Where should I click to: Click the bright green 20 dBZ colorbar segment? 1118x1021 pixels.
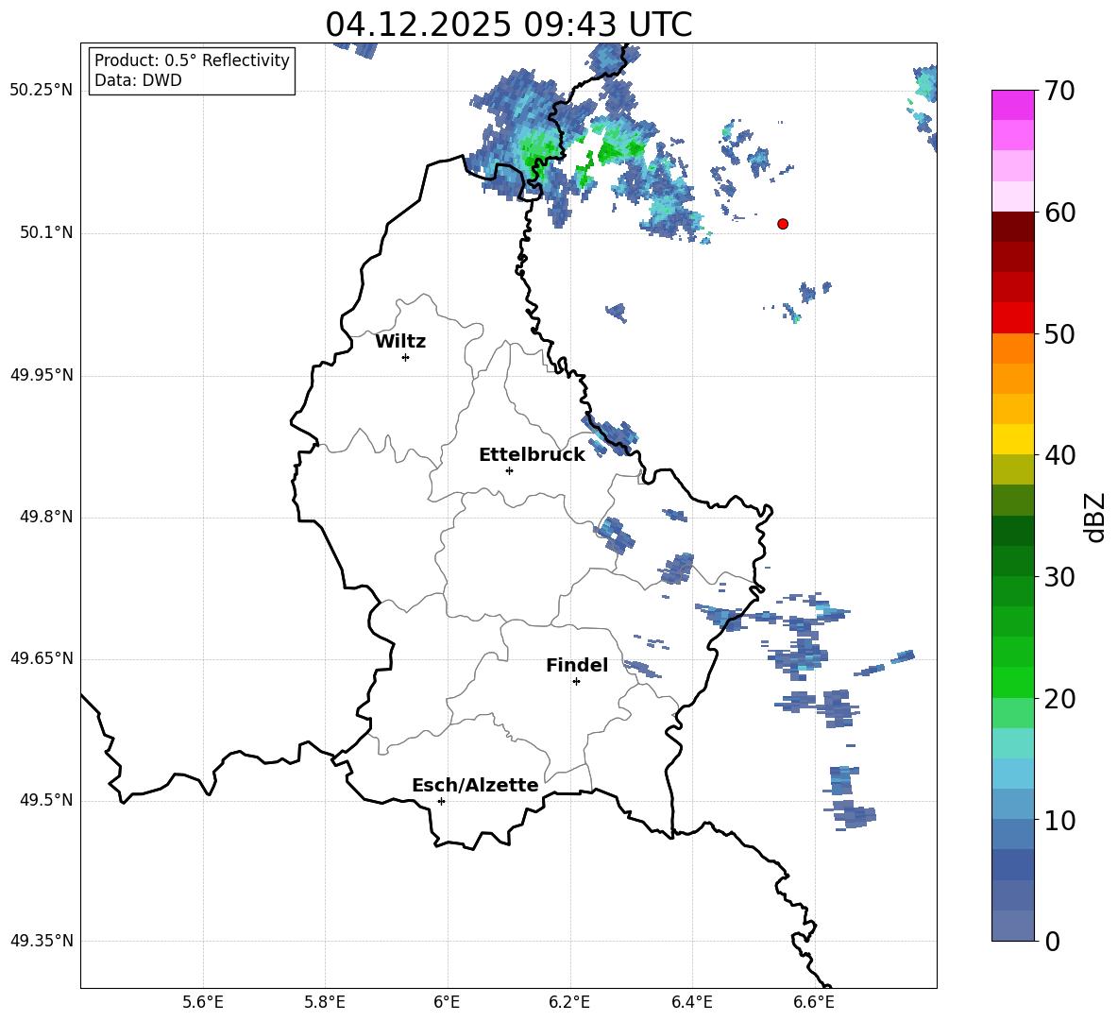[1012, 683]
